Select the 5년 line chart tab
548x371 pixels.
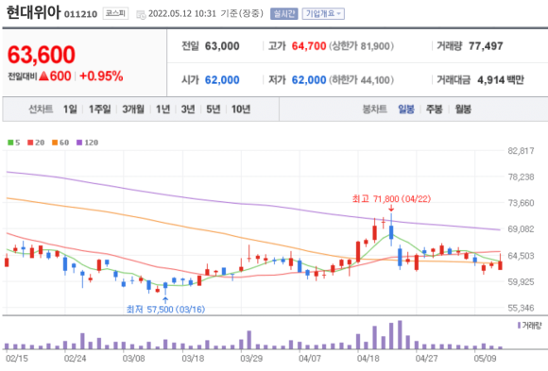[214, 110]
